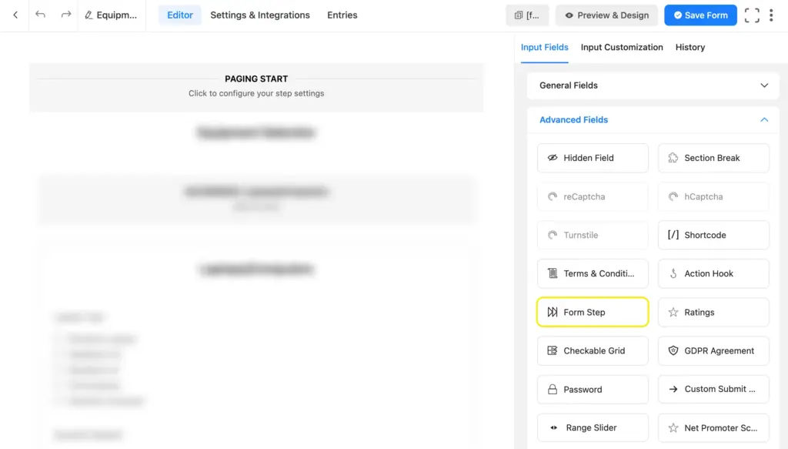Open Preview & Design view
The image size is (788, 449).
click(x=606, y=15)
